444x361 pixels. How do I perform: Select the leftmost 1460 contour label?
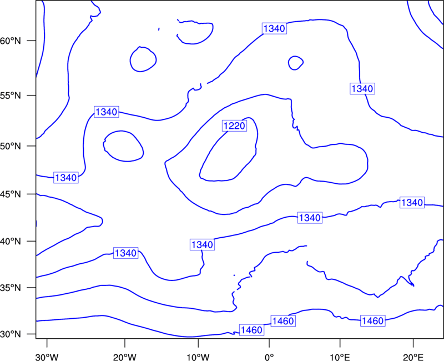point(252,330)
